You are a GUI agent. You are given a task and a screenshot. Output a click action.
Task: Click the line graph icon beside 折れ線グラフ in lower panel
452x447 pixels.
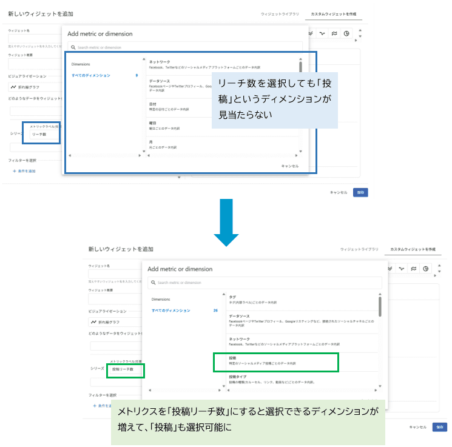(x=94, y=322)
